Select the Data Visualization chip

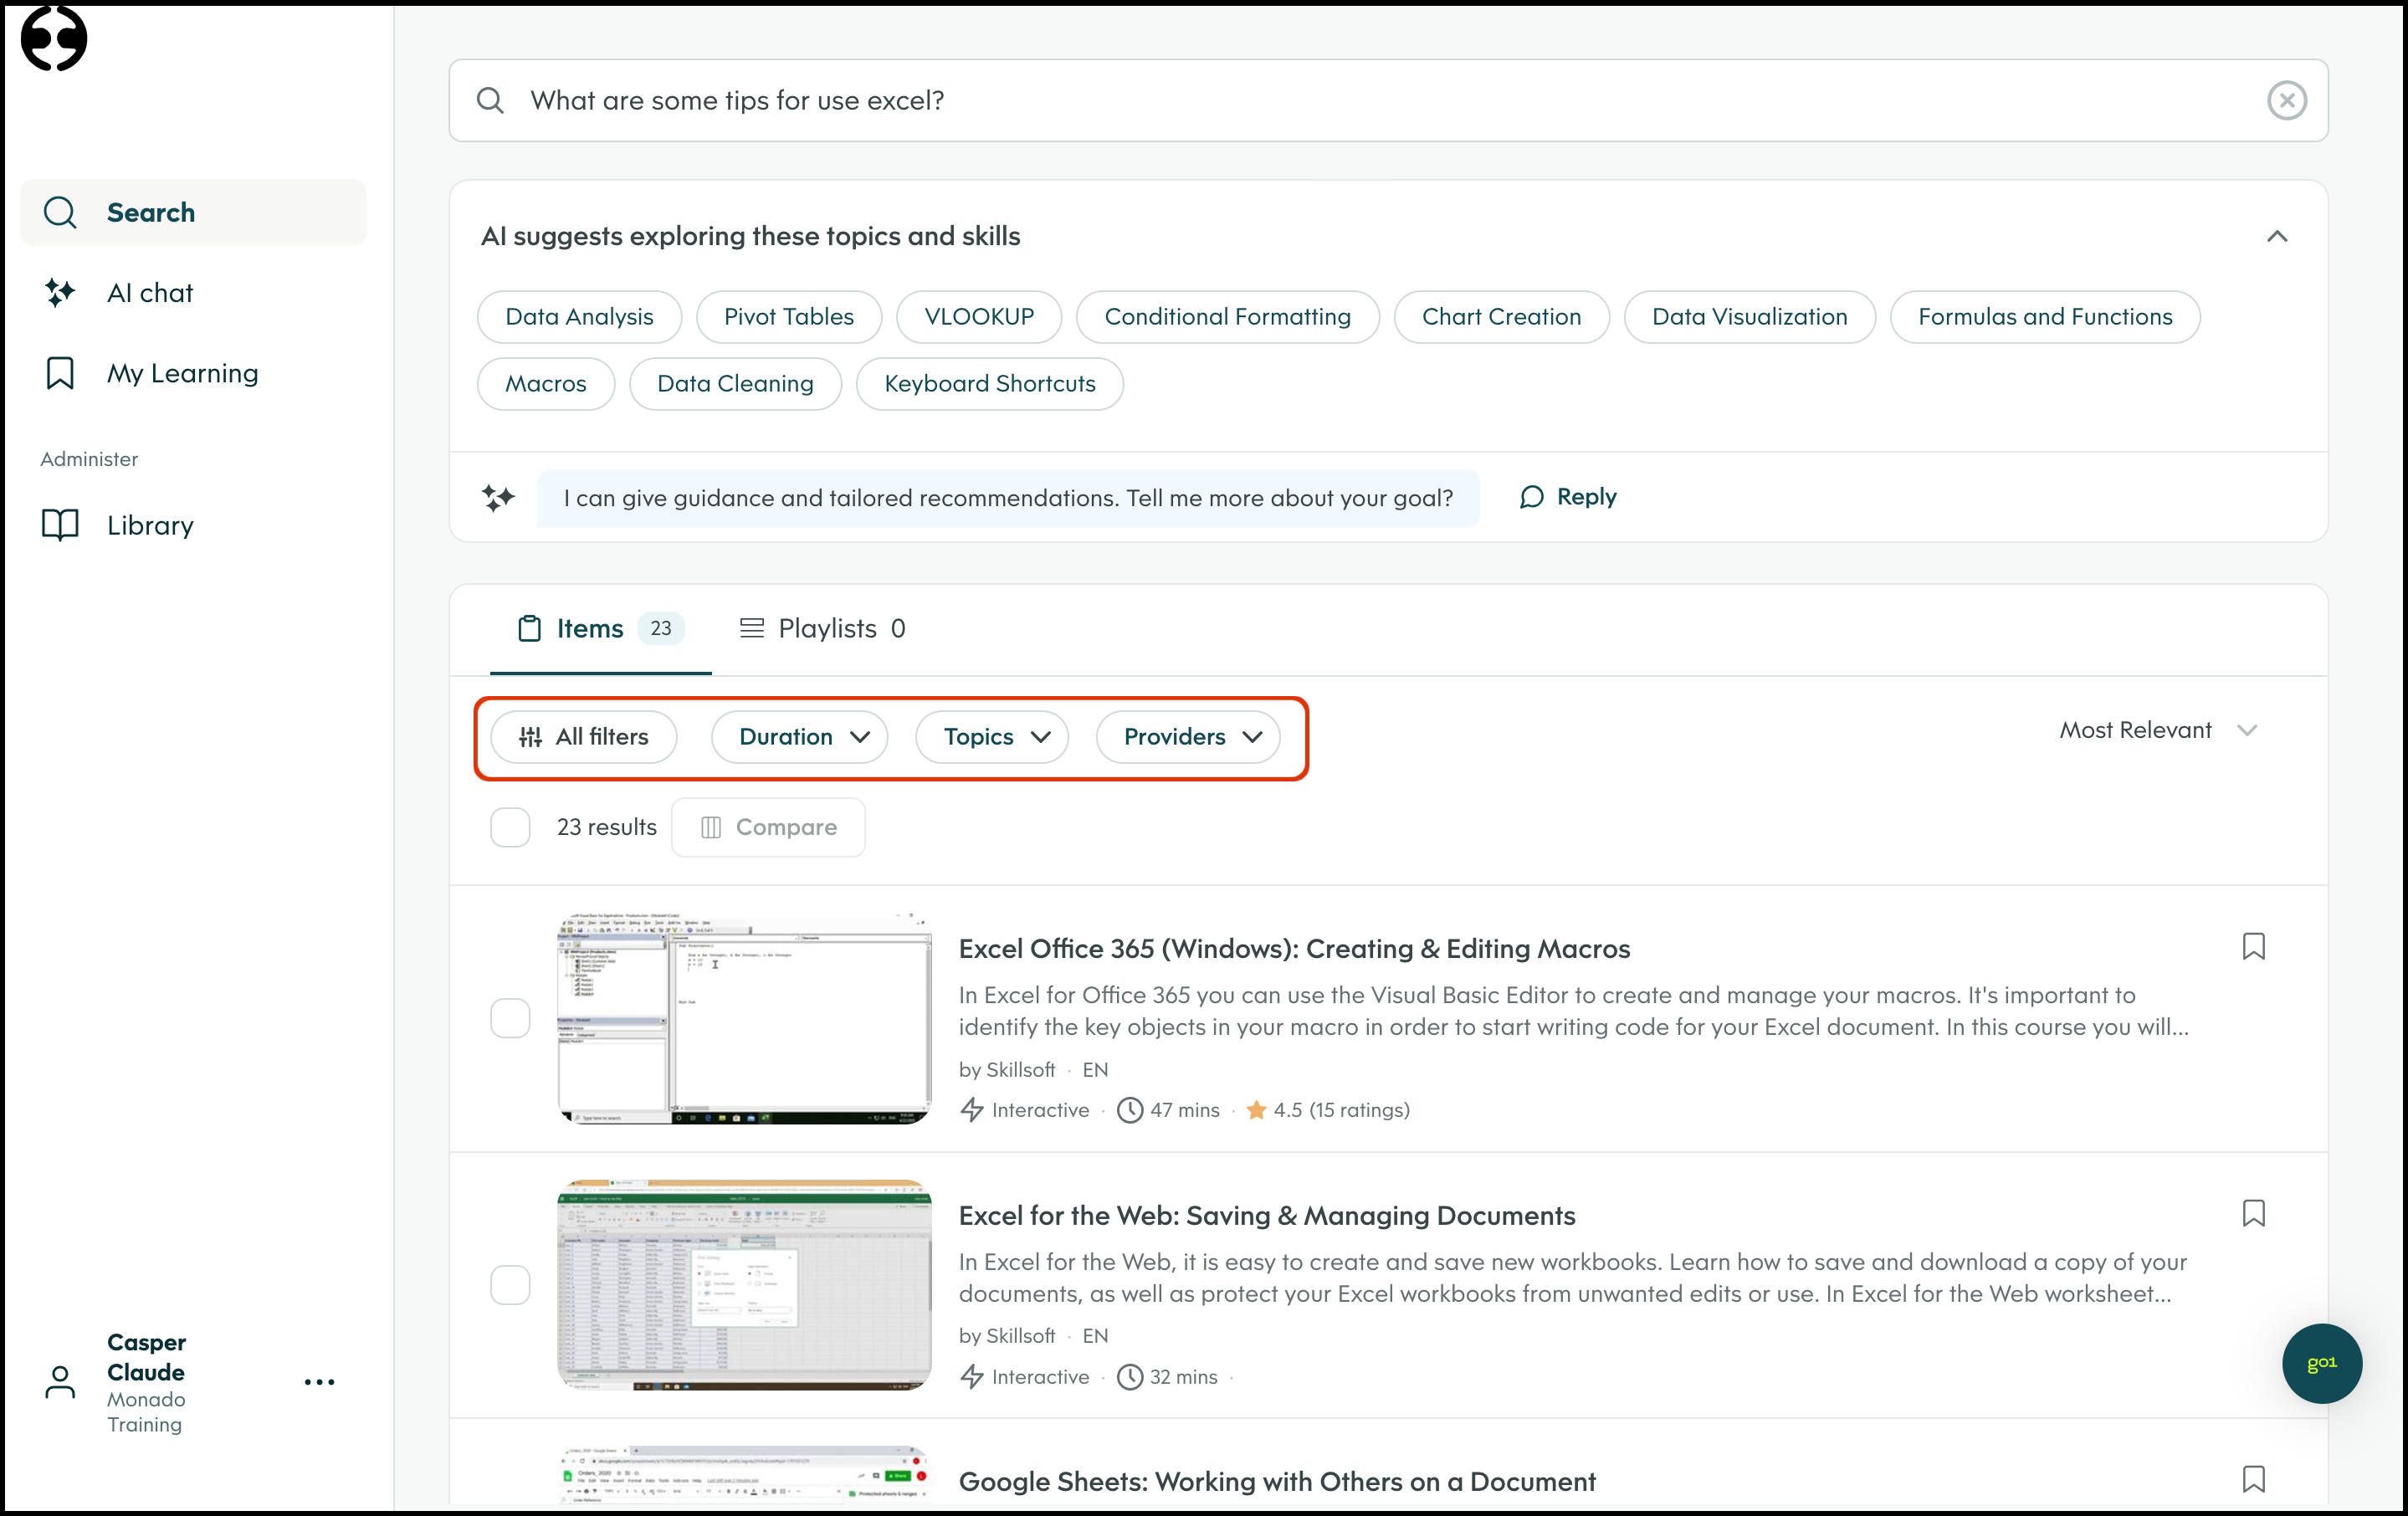point(1749,317)
